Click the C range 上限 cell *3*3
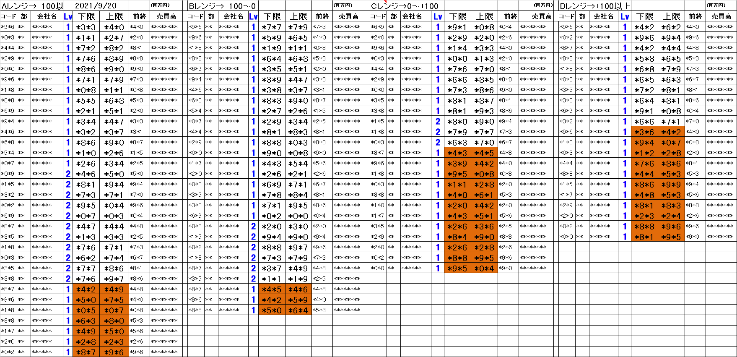 pos(484,48)
